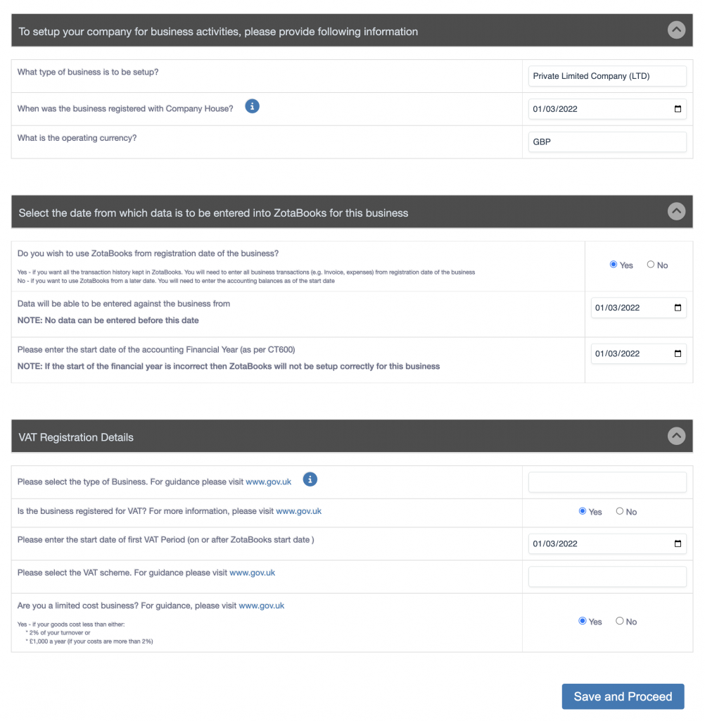Choose Yes for limited cost business
Viewport: 705px width, 721px height.
tap(583, 621)
